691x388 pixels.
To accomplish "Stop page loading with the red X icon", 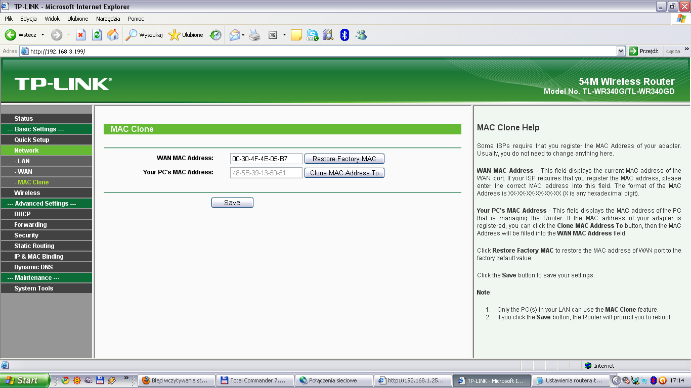I will (x=80, y=35).
